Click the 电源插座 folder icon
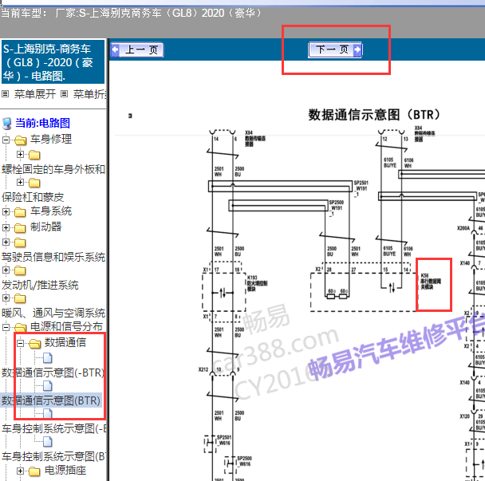This screenshot has height=481, width=485. [34, 471]
